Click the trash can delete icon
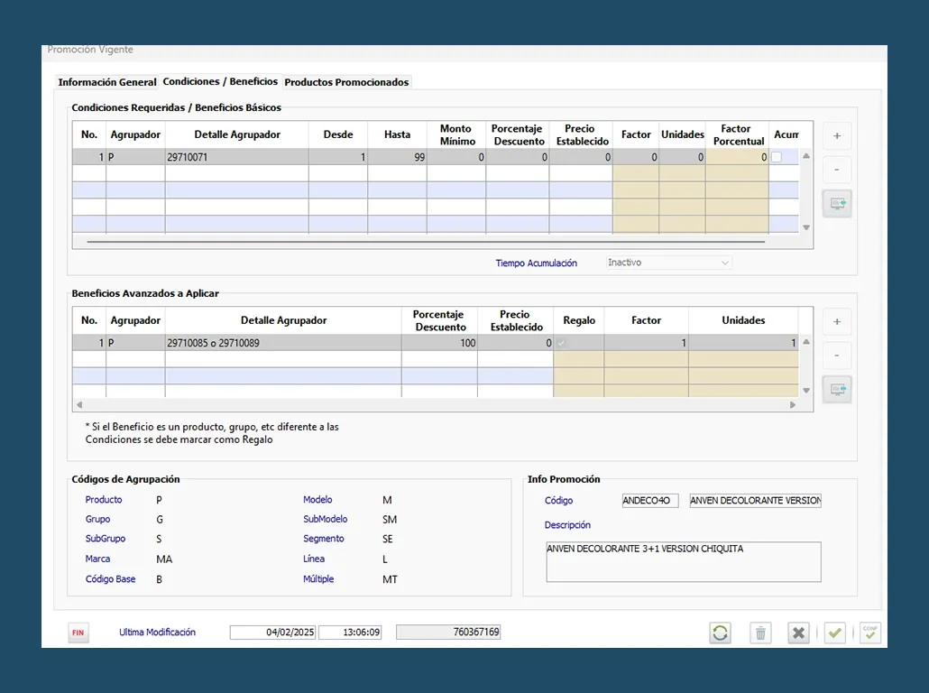Screen dimensions: 929x693 [760, 633]
